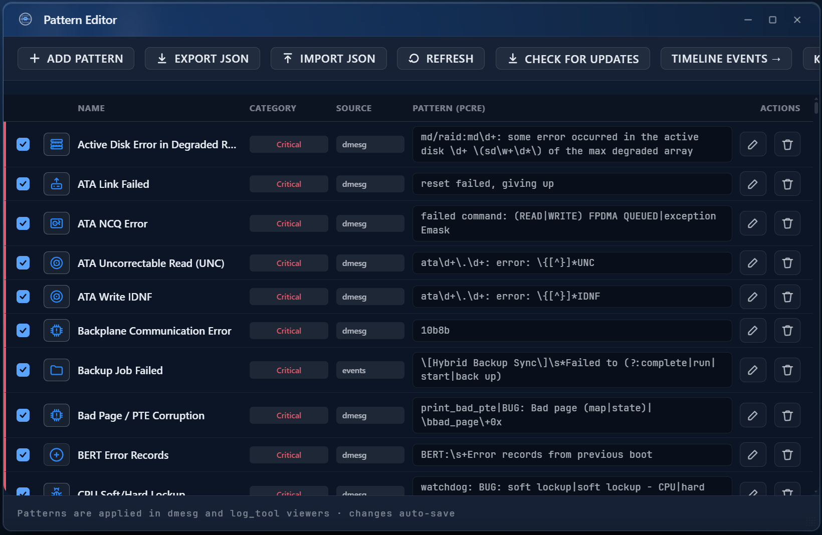Disable the ATA NCQ Error pattern checkbox
The width and height of the screenshot is (822, 535).
(23, 223)
